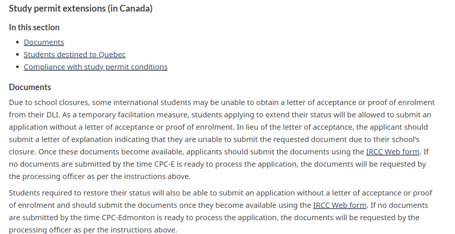Click IRCC Web form link in first paragraph
Screen dimensions: 455x234
click(393, 152)
